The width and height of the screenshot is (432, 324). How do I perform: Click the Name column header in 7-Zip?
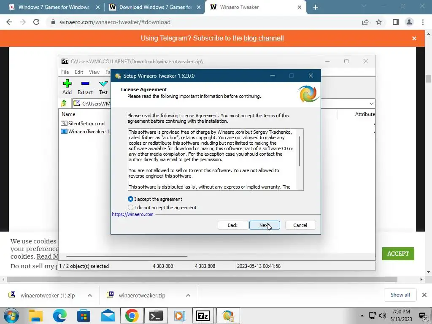click(x=68, y=114)
